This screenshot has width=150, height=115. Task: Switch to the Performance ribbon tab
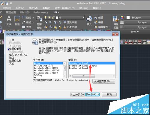[x=41, y=13]
